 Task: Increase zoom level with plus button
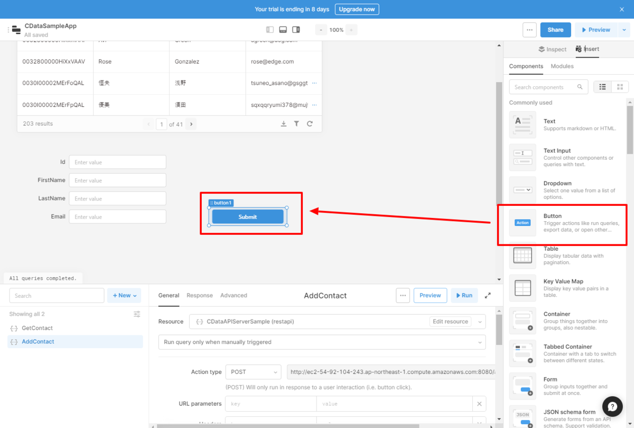pyautogui.click(x=352, y=30)
